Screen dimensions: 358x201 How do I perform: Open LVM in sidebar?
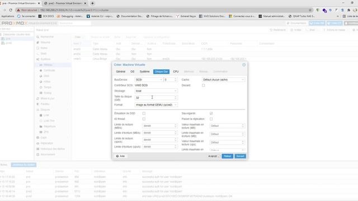(x=46, y=116)
